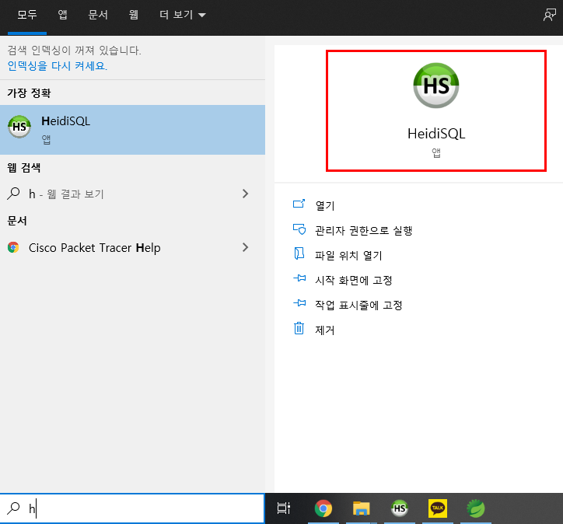The width and height of the screenshot is (563, 524).
Task: Open the 문서 tab
Action: [98, 15]
